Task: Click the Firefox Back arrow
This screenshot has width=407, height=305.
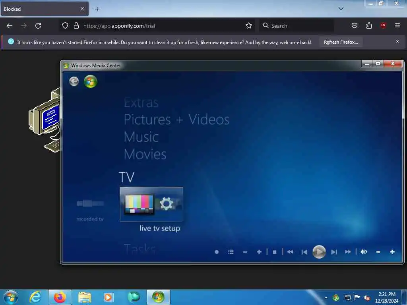Action: pyautogui.click(x=10, y=26)
